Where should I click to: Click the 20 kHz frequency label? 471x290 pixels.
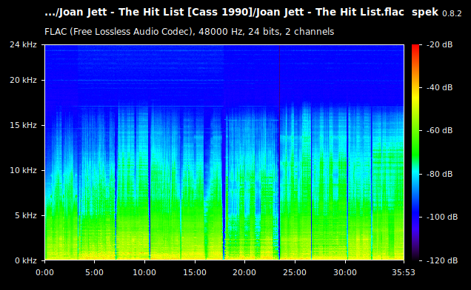point(23,80)
